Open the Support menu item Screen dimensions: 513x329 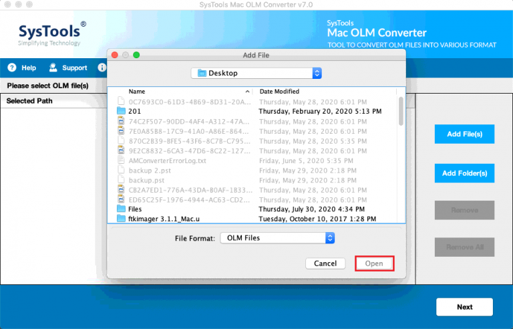[x=74, y=68]
